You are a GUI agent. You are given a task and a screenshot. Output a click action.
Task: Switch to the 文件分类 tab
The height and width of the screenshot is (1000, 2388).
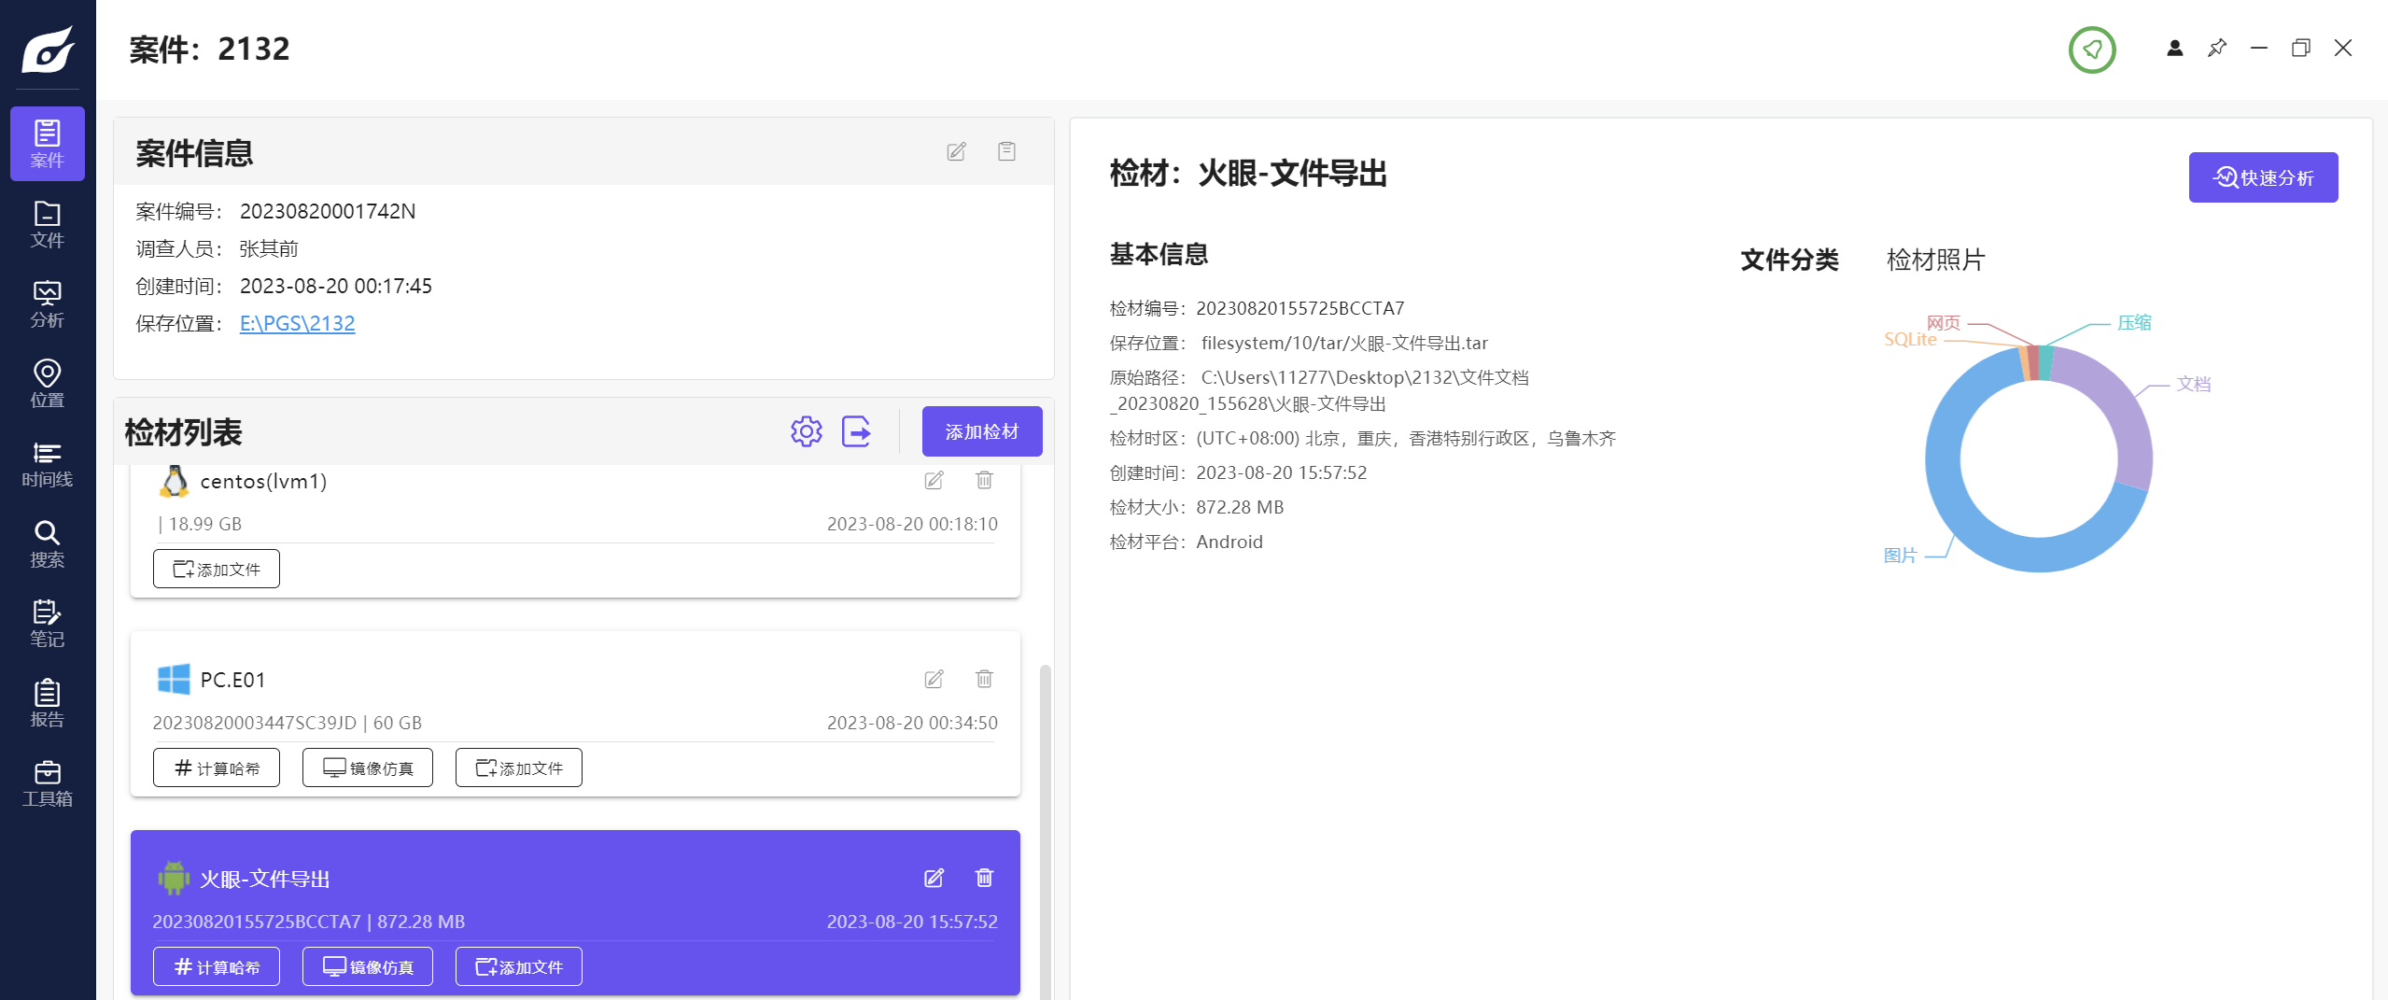[1790, 260]
